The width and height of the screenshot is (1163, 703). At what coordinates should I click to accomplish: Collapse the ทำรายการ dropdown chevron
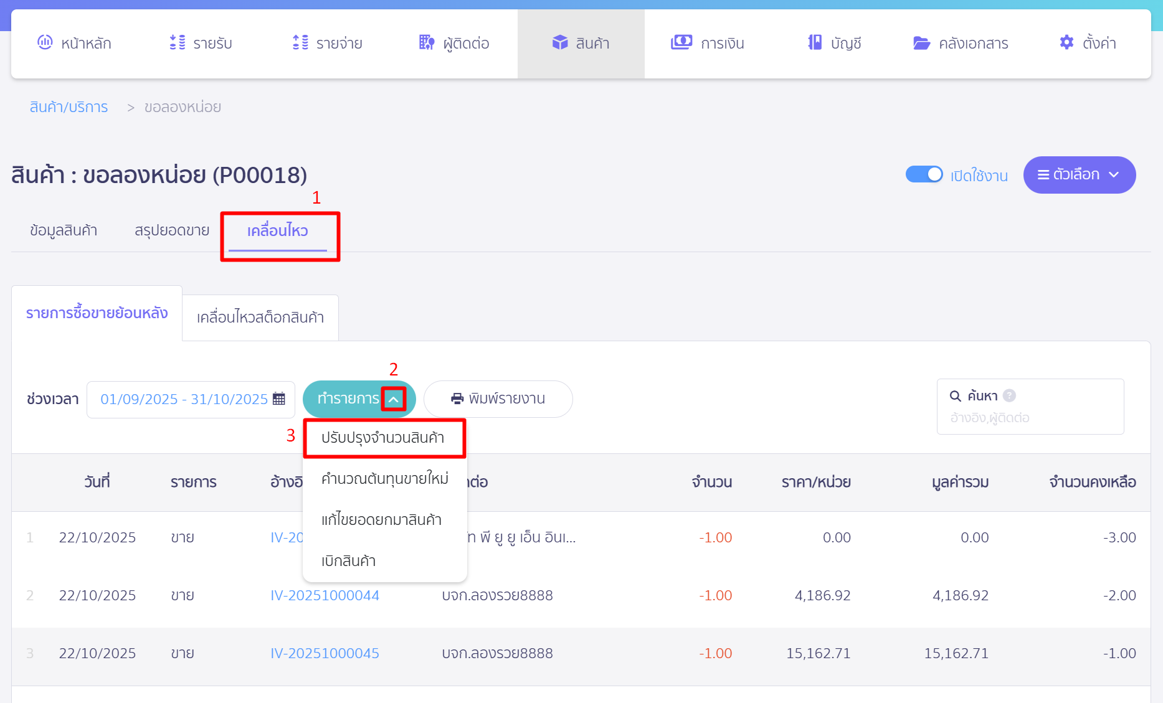click(x=394, y=399)
